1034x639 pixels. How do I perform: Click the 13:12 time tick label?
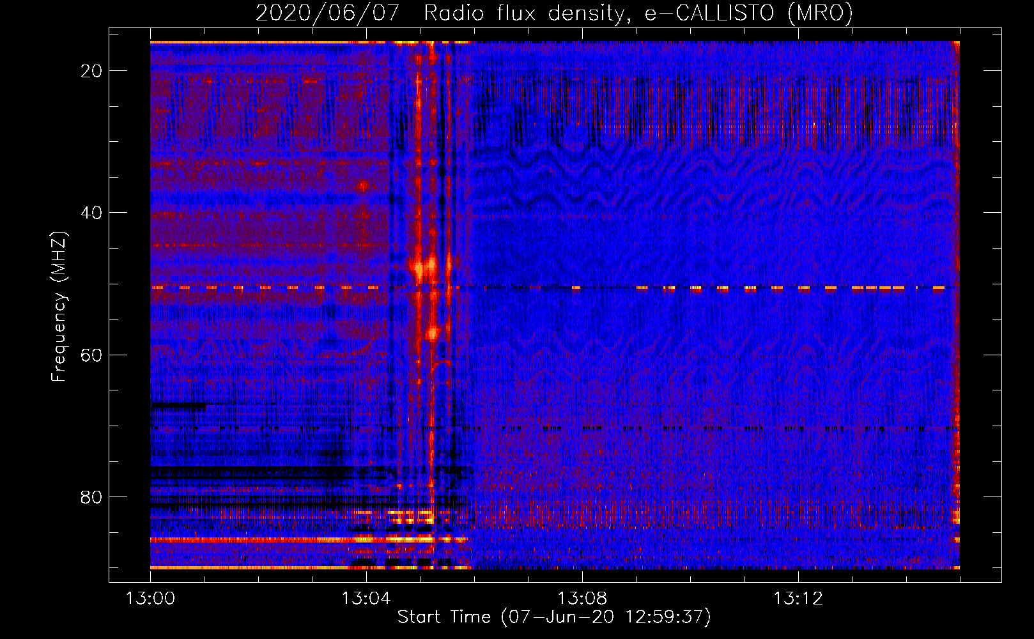[x=798, y=599]
